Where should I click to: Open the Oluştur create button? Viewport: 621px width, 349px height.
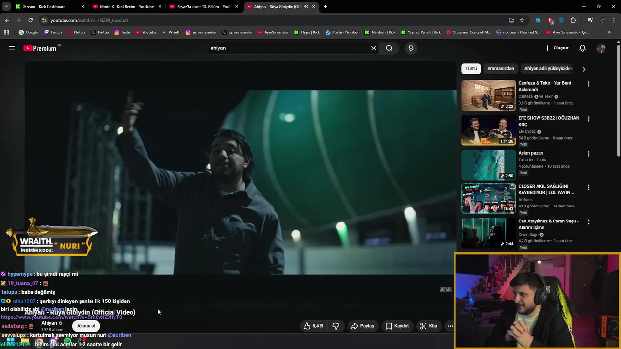(556, 48)
